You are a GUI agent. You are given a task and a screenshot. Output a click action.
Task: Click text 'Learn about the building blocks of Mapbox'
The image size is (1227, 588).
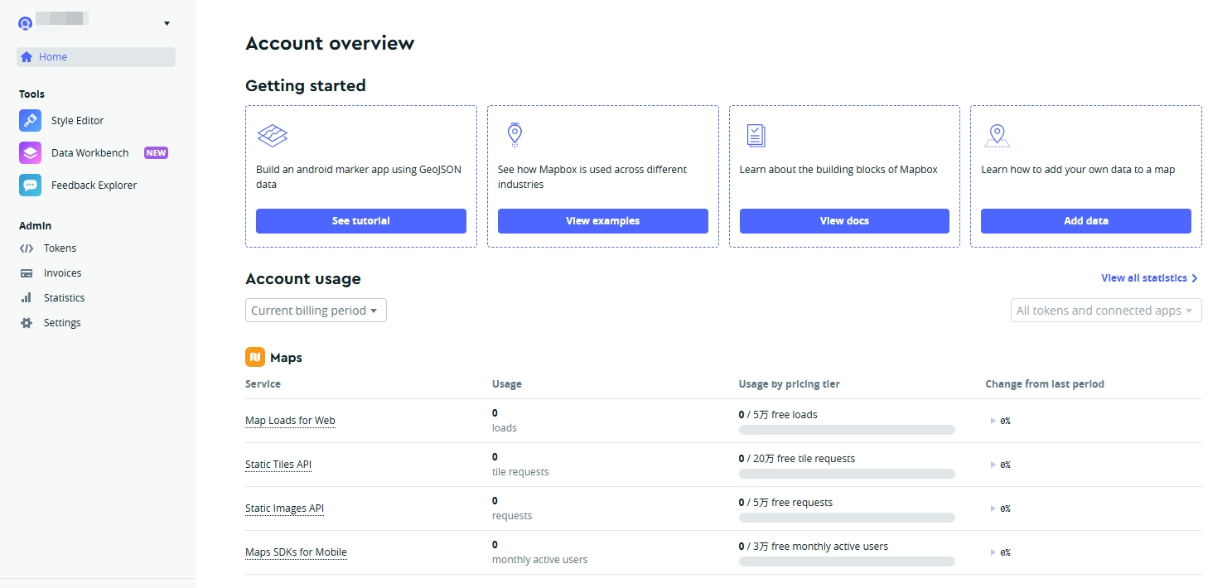(838, 170)
